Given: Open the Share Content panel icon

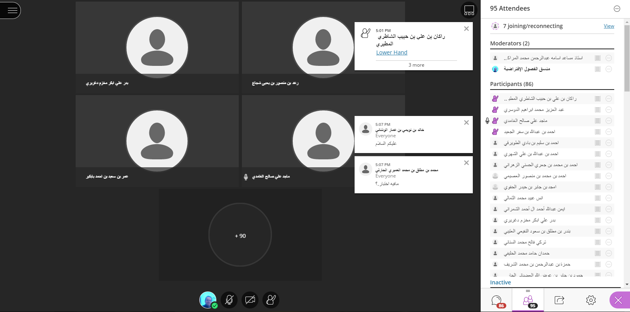Looking at the screenshot, I should point(559,301).
